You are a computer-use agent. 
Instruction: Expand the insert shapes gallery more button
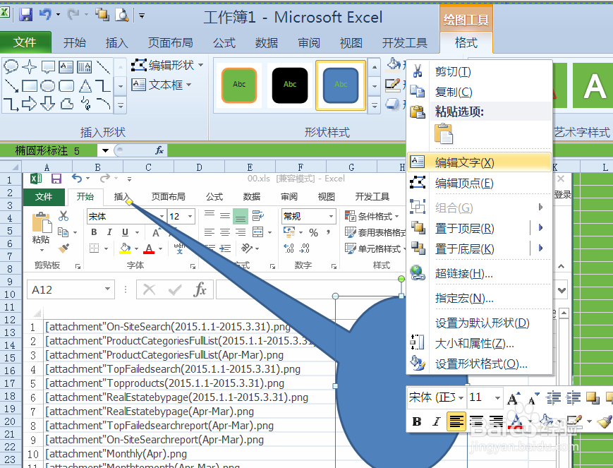click(x=121, y=106)
